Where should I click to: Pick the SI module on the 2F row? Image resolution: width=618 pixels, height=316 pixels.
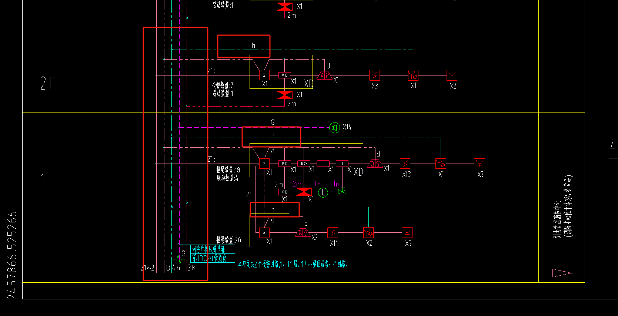point(264,75)
